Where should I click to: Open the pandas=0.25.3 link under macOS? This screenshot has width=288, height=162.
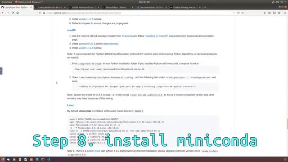87,44
